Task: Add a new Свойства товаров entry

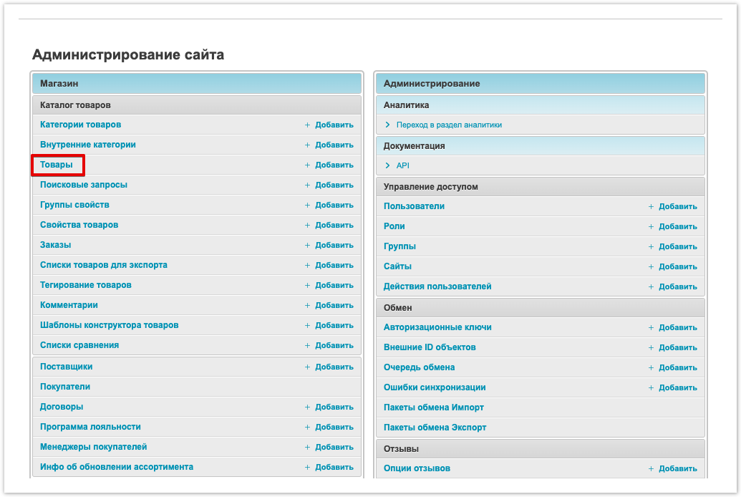Action: 334,225
